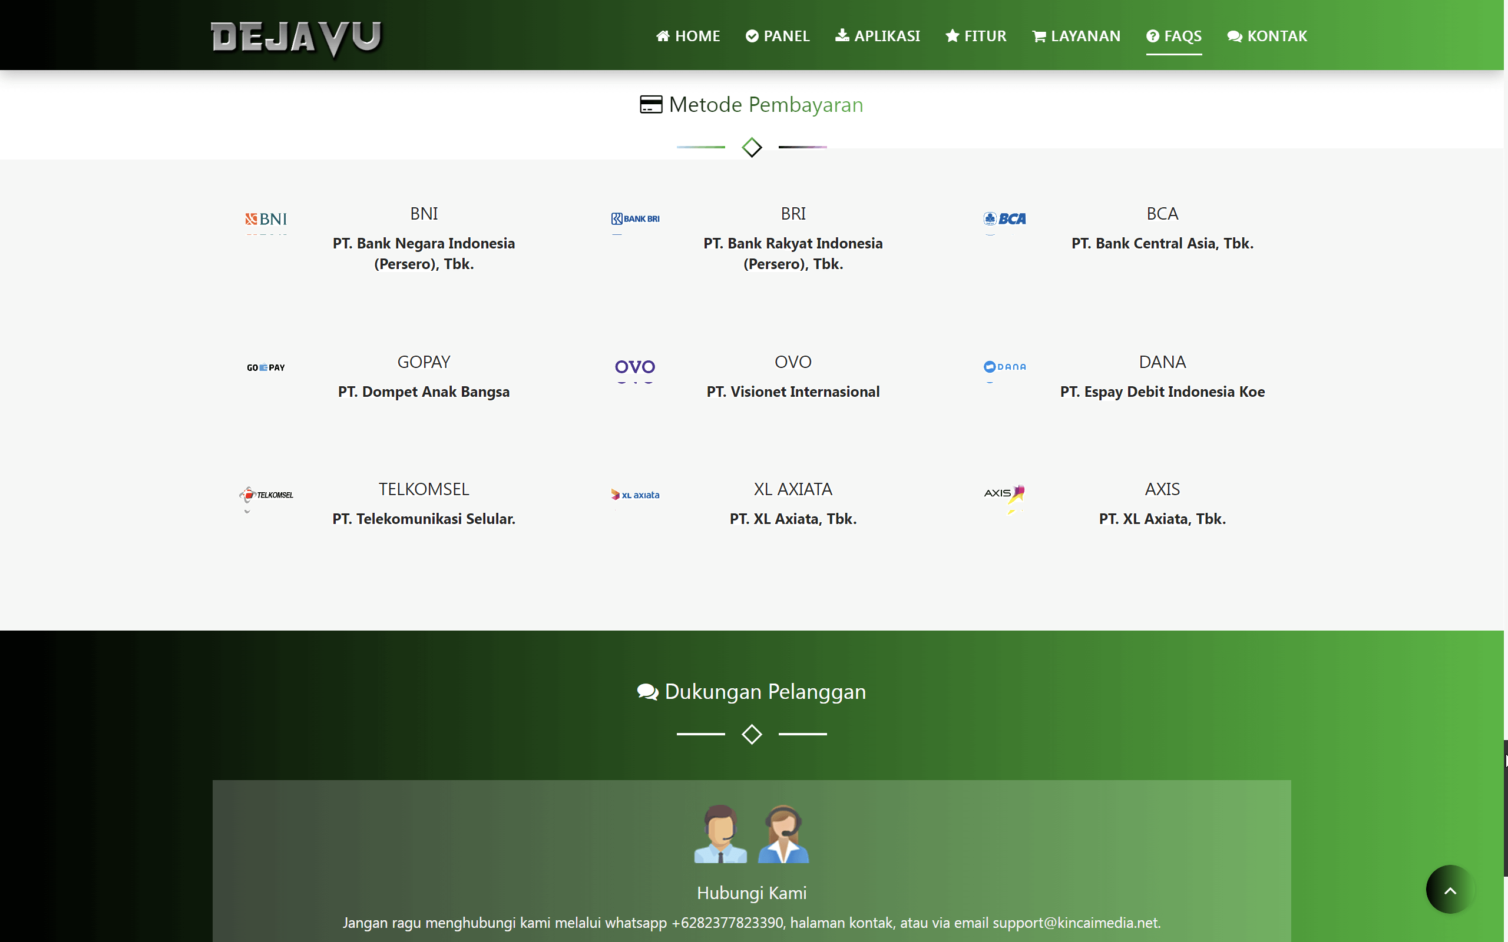Open the PANEL navigation item
Image resolution: width=1508 pixels, height=942 pixels.
pos(776,35)
